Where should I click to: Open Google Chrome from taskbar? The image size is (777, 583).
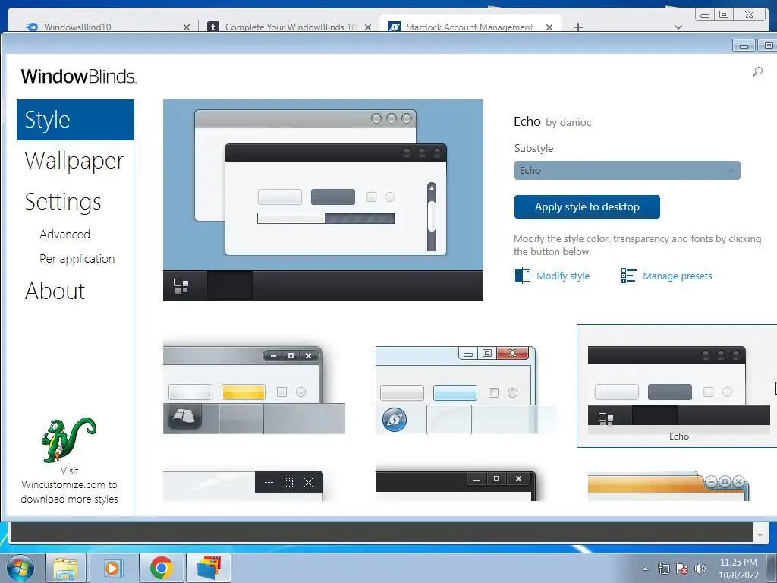coord(161,568)
